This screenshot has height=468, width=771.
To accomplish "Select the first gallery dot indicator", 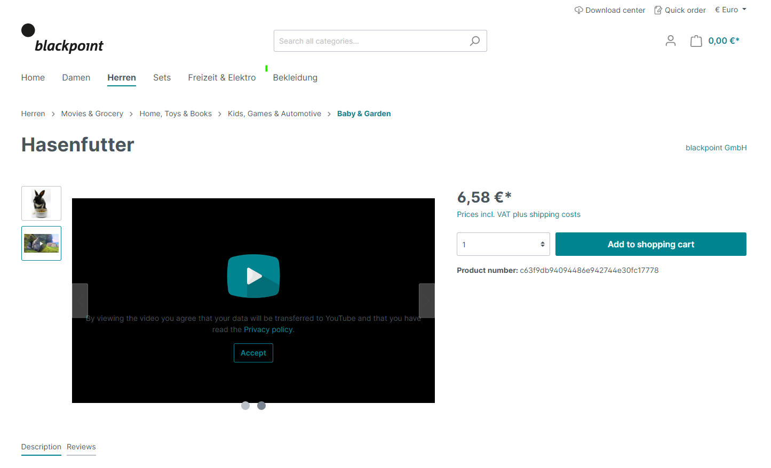I will coord(245,406).
